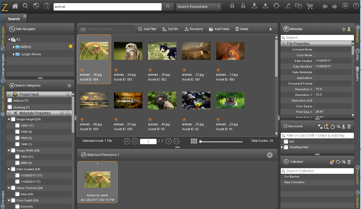Click the shopping cart icon in top toolbar
The image size is (361, 209).
310,6
